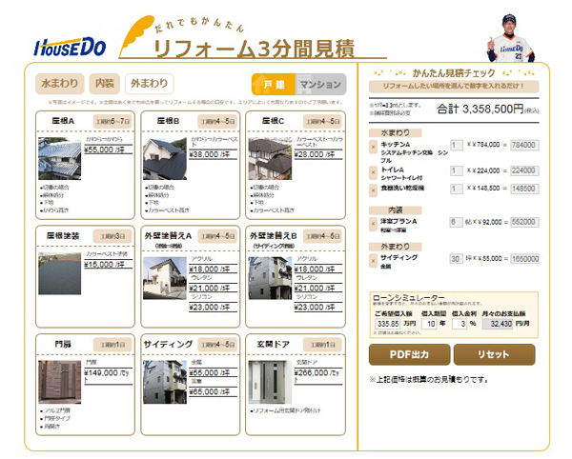The height and width of the screenshot is (459, 572).
Task: Remove 洋室プランA with its x icon
Action: 373,220
